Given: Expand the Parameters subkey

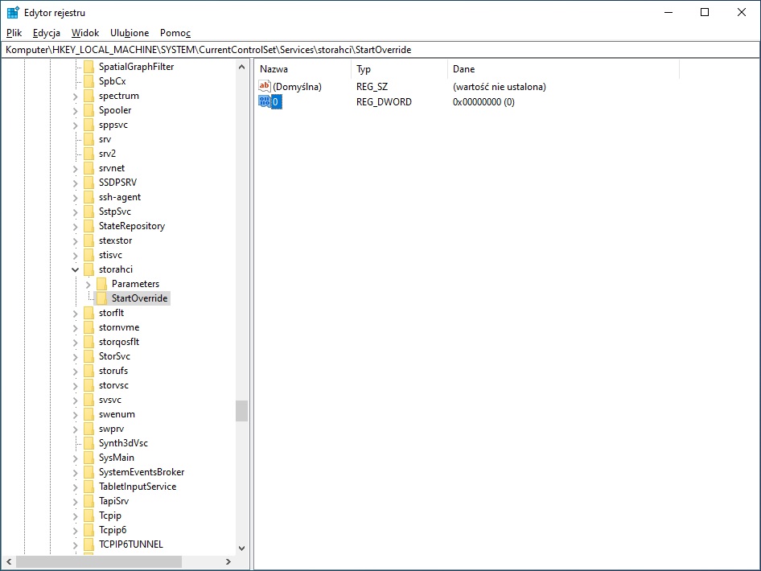Looking at the screenshot, I should [88, 284].
